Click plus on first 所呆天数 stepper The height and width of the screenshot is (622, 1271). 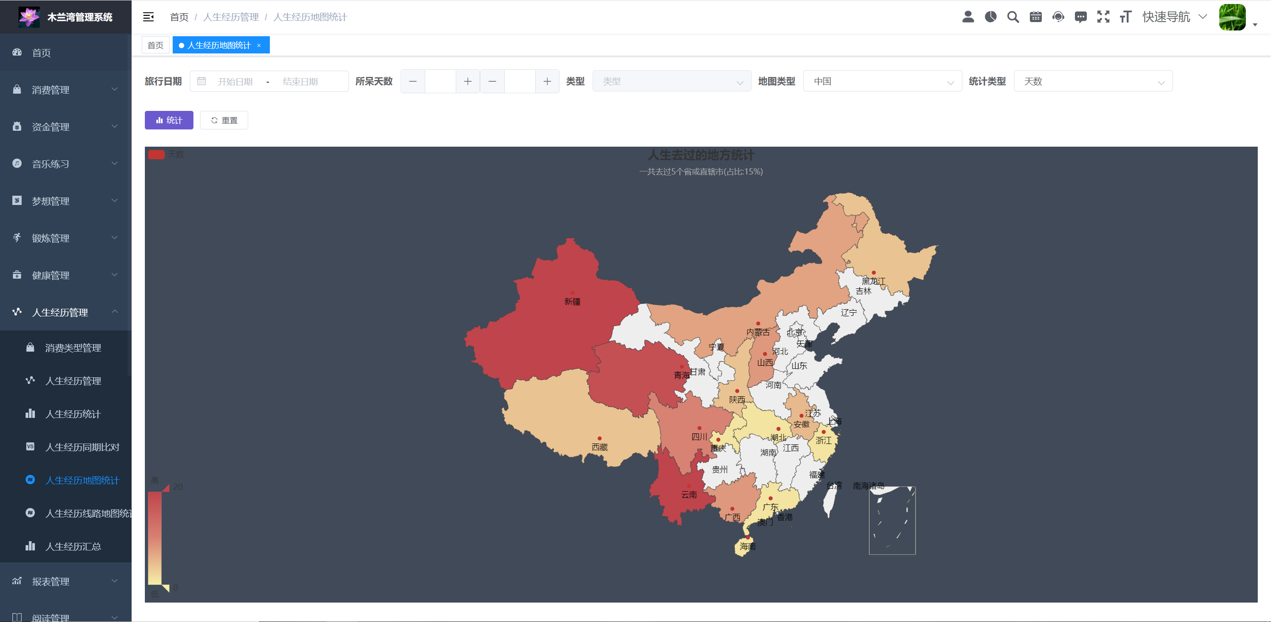pos(468,81)
